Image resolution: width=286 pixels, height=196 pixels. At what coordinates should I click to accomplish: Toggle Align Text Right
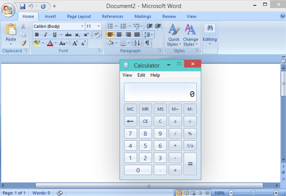128,35
